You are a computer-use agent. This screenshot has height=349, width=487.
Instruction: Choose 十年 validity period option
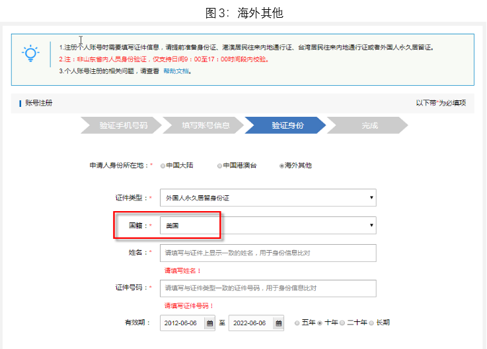tap(320, 323)
